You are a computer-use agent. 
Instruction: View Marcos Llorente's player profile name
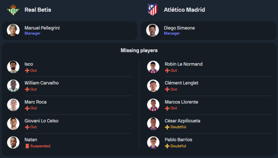tap(181, 102)
